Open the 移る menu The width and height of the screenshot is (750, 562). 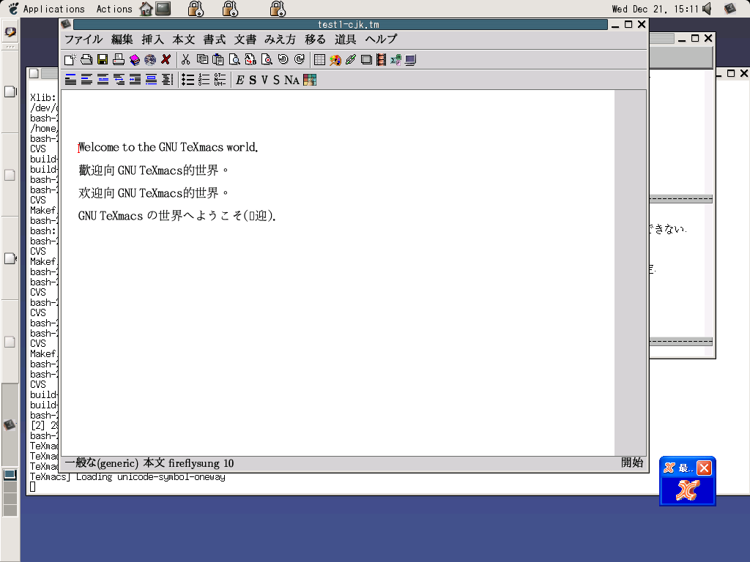tap(315, 40)
